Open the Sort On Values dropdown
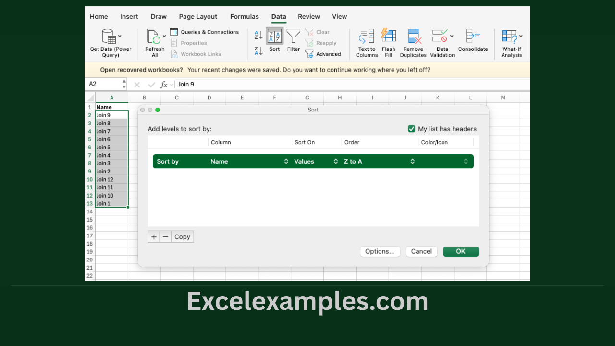The height and width of the screenshot is (346, 615). coord(316,161)
